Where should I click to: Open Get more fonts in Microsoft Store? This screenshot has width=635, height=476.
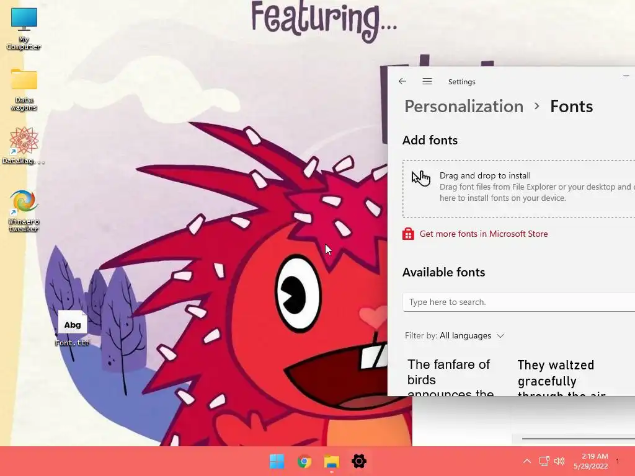coord(484,234)
